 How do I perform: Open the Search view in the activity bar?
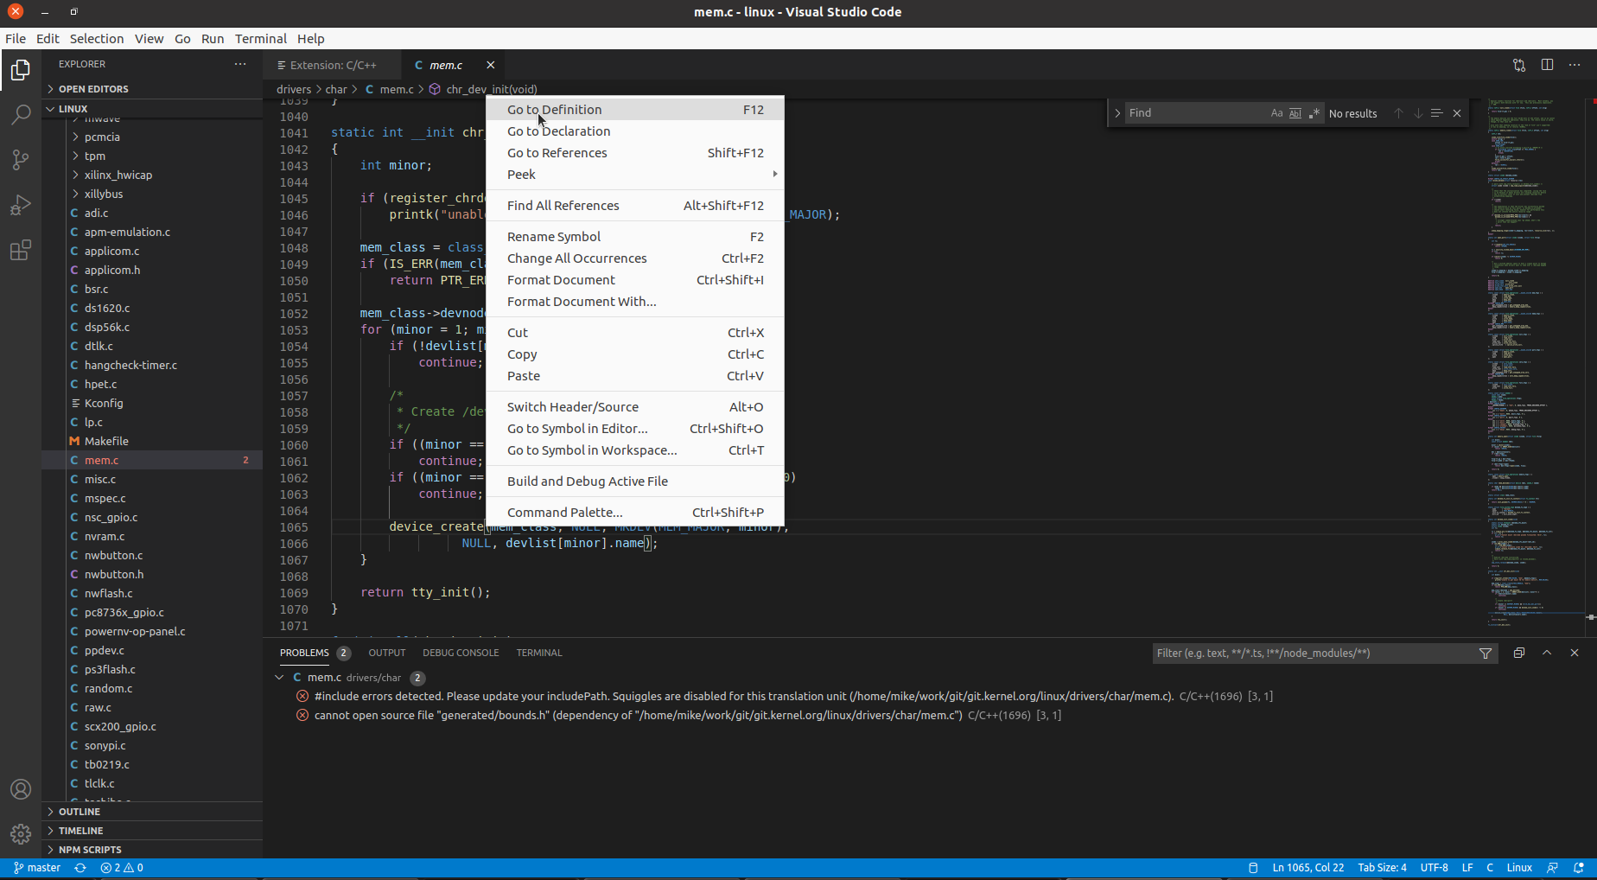pos(20,114)
